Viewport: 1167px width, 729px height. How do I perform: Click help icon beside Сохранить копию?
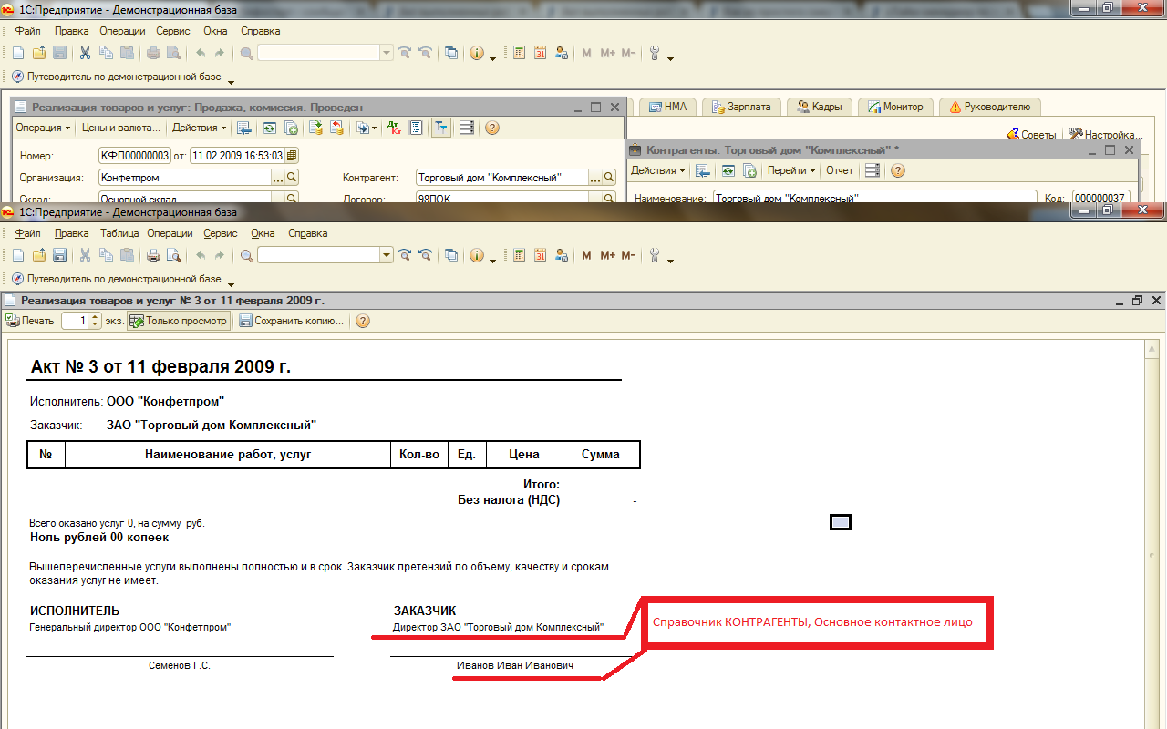point(363,321)
